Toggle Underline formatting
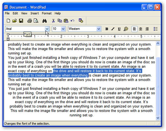The height and width of the screenshot is (131, 166). (x=119, y=29)
